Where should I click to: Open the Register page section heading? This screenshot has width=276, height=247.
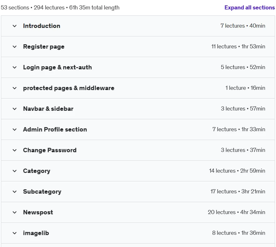point(44,47)
